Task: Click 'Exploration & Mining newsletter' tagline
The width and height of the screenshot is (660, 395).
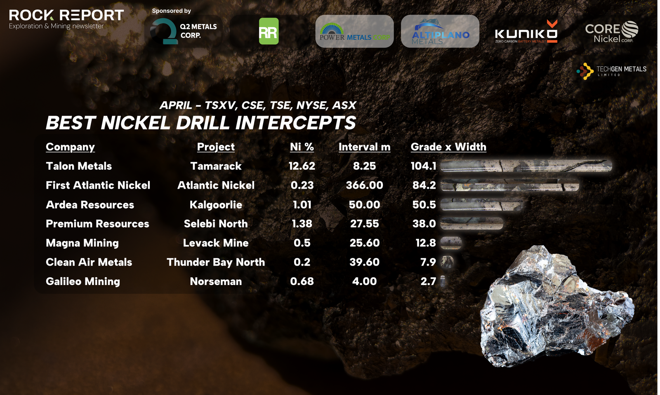Action: [x=56, y=26]
